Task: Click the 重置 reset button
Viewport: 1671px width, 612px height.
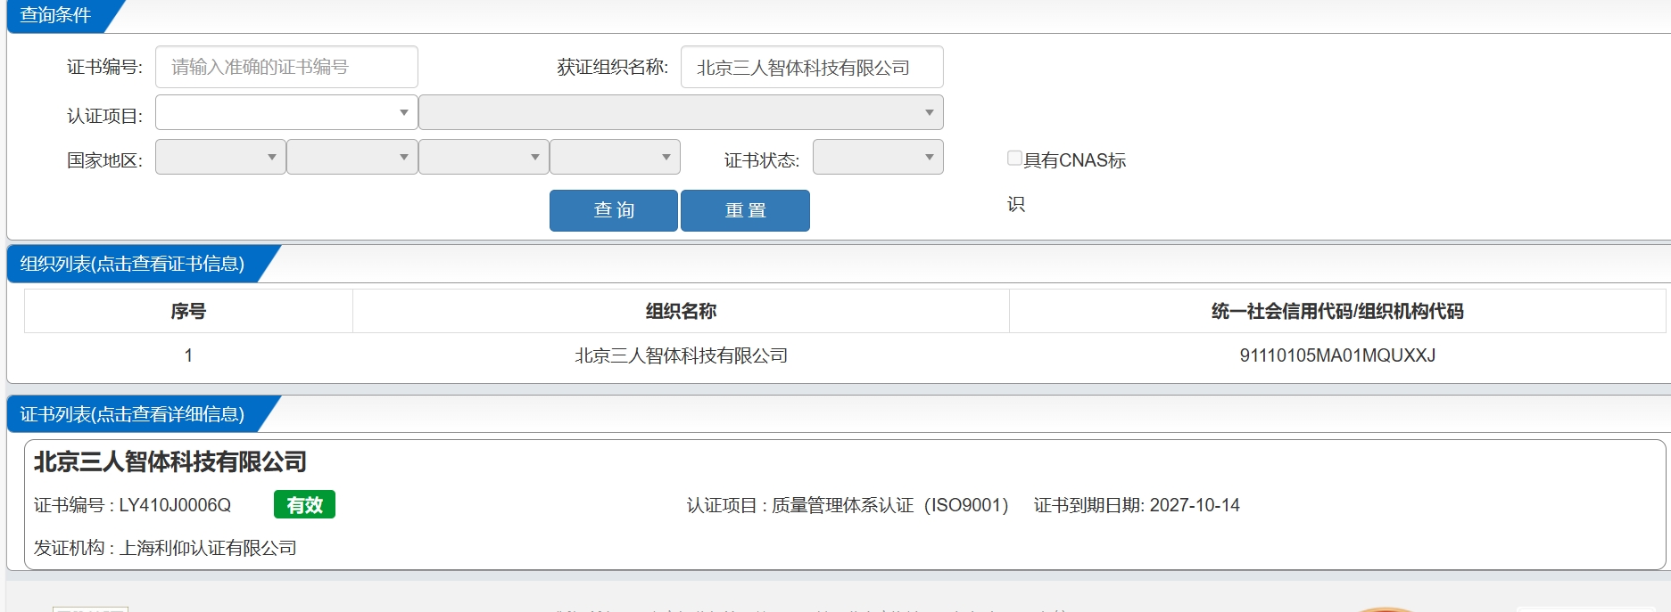Action: (745, 210)
